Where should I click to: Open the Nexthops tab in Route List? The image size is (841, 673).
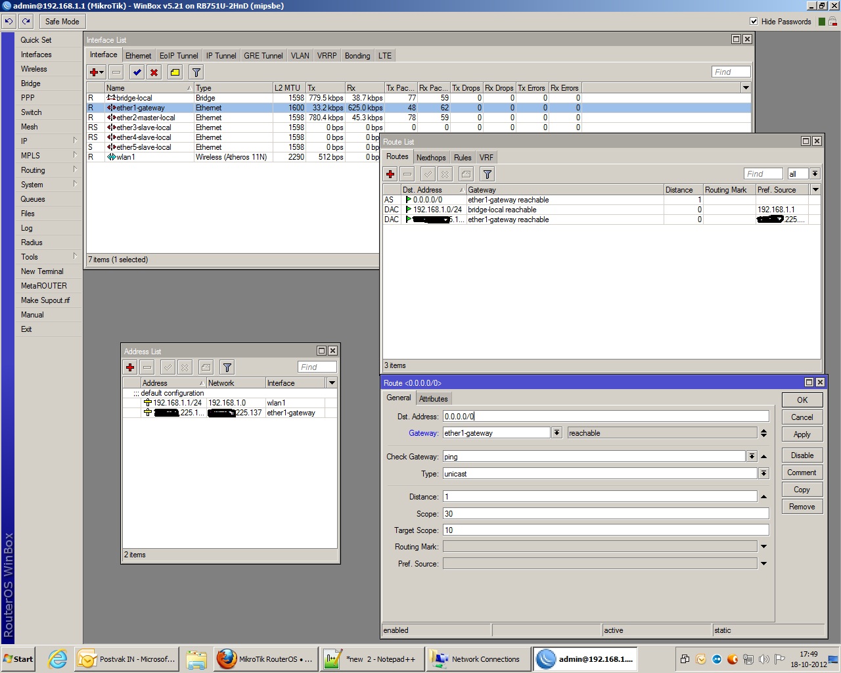pyautogui.click(x=431, y=158)
